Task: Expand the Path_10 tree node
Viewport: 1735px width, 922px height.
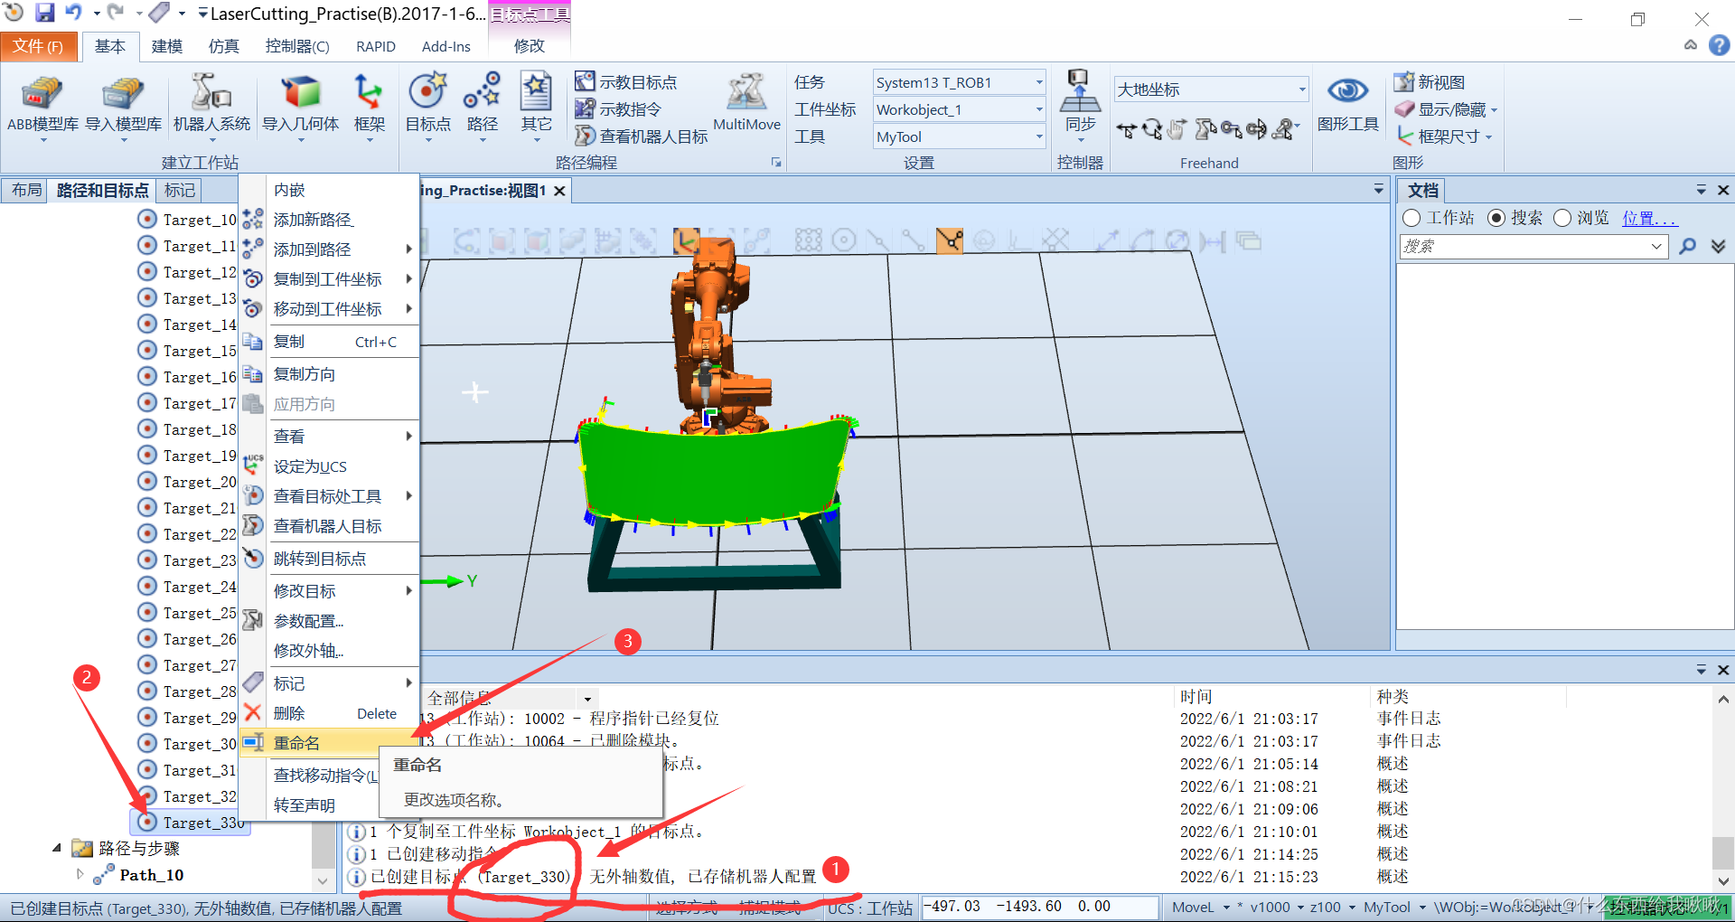Action: tap(80, 874)
